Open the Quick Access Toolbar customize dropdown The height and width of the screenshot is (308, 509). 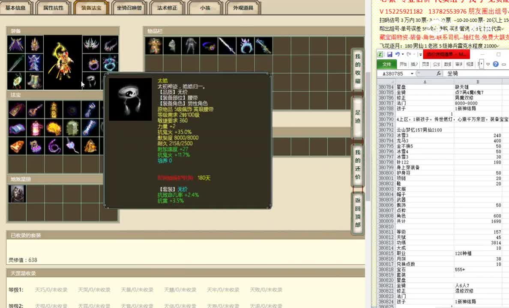click(x=420, y=54)
